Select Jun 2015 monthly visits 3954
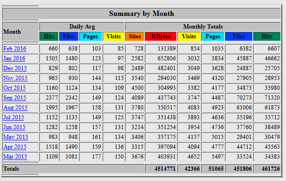 pyautogui.click(x=194, y=127)
